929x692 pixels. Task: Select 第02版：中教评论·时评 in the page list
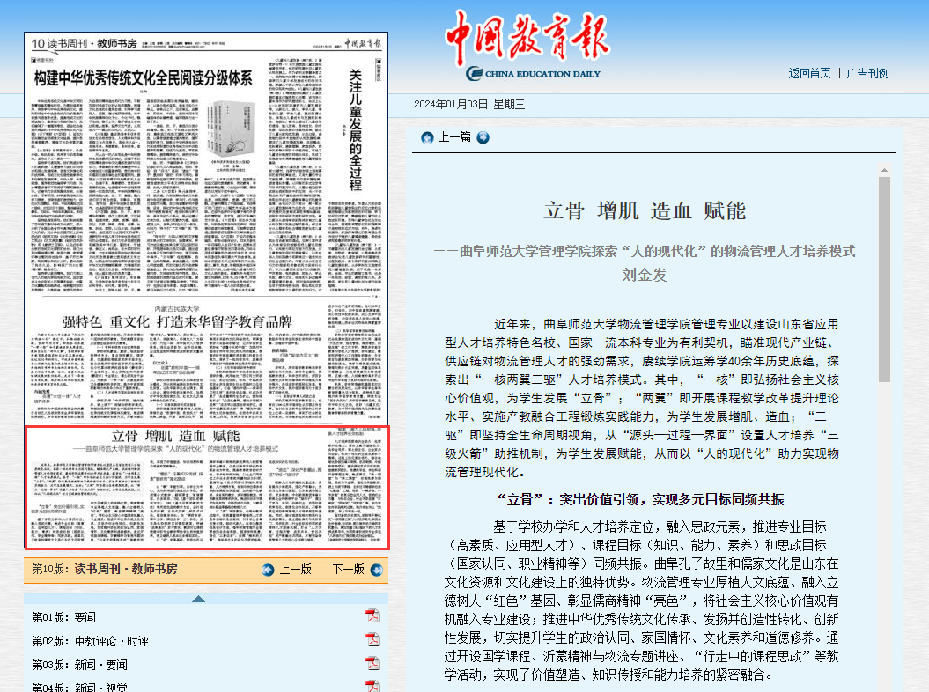(x=91, y=641)
